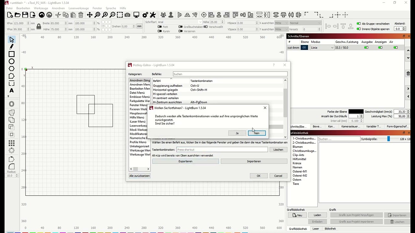Viewport: 415px width, 233px height.
Task: Click the Redo arrow icon
Action: (x=49, y=15)
